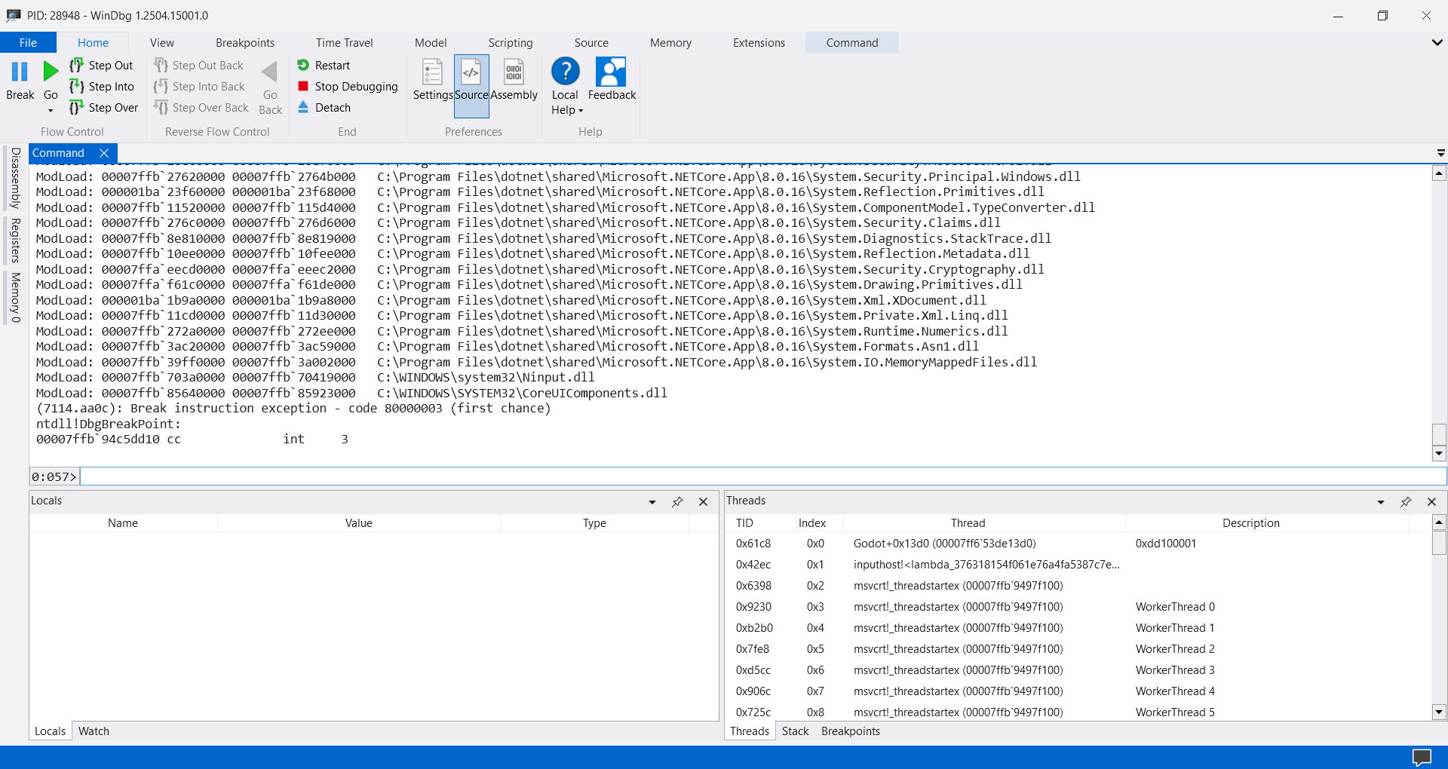The height and width of the screenshot is (769, 1448).
Task: Detach from the process
Action: [324, 108]
